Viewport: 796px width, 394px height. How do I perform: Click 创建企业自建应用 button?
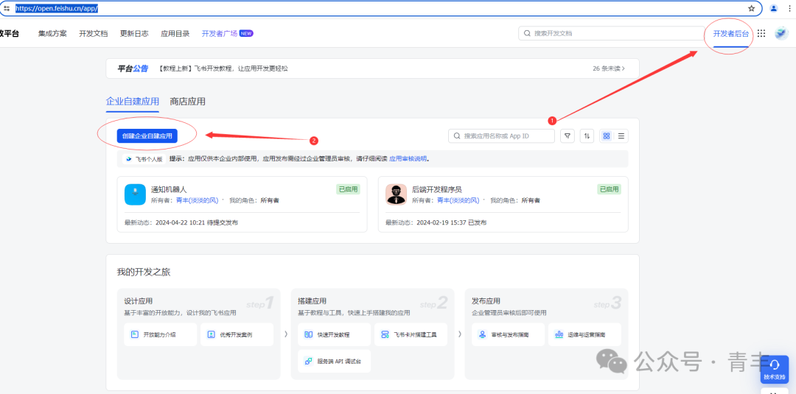coord(147,136)
